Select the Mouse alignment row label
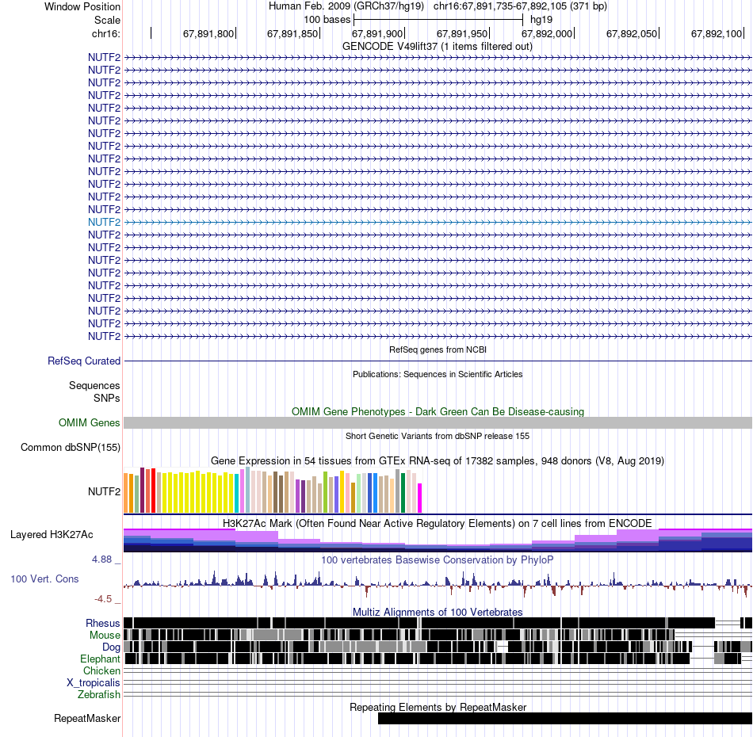The width and height of the screenshot is (753, 737). [x=105, y=636]
